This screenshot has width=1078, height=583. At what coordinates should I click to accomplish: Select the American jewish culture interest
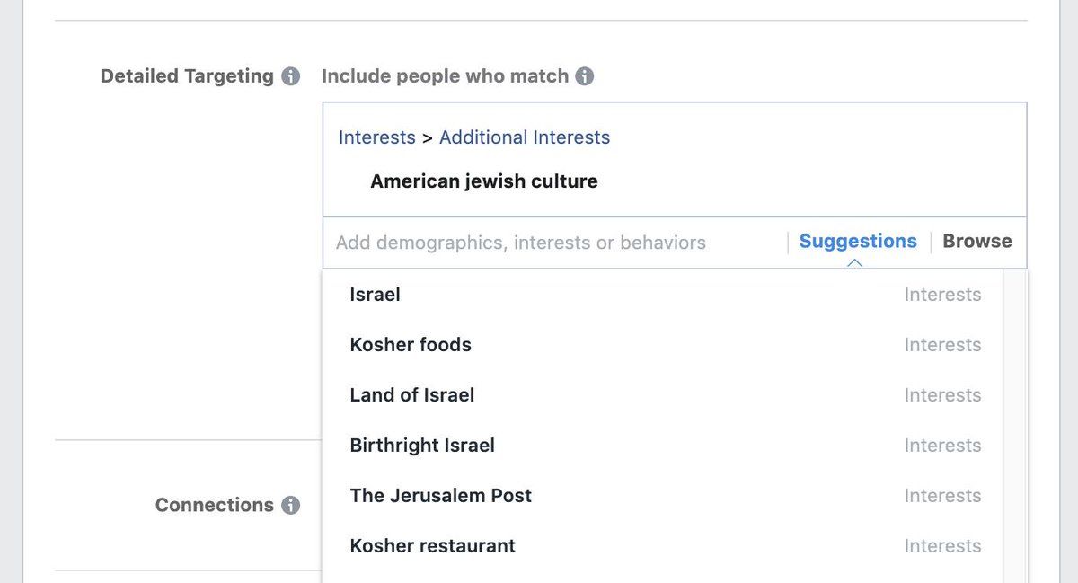[x=484, y=181]
